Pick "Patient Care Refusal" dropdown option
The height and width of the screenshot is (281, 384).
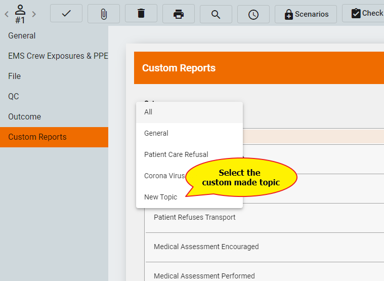tap(176, 154)
